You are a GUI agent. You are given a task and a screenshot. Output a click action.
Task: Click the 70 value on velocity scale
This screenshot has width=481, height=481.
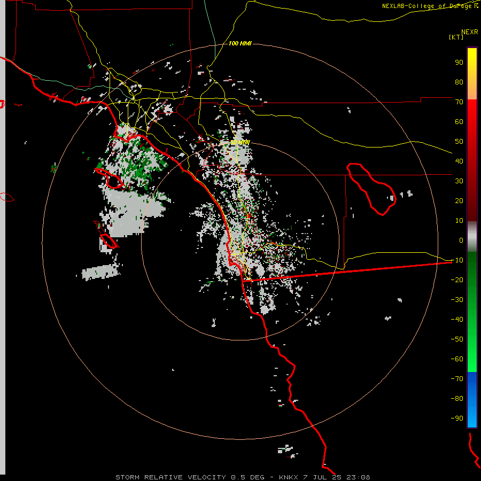pyautogui.click(x=459, y=102)
